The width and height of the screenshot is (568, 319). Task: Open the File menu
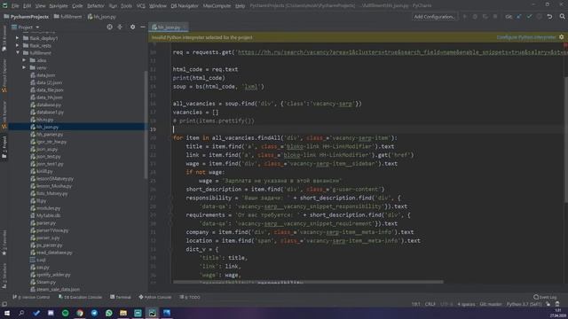point(15,6)
